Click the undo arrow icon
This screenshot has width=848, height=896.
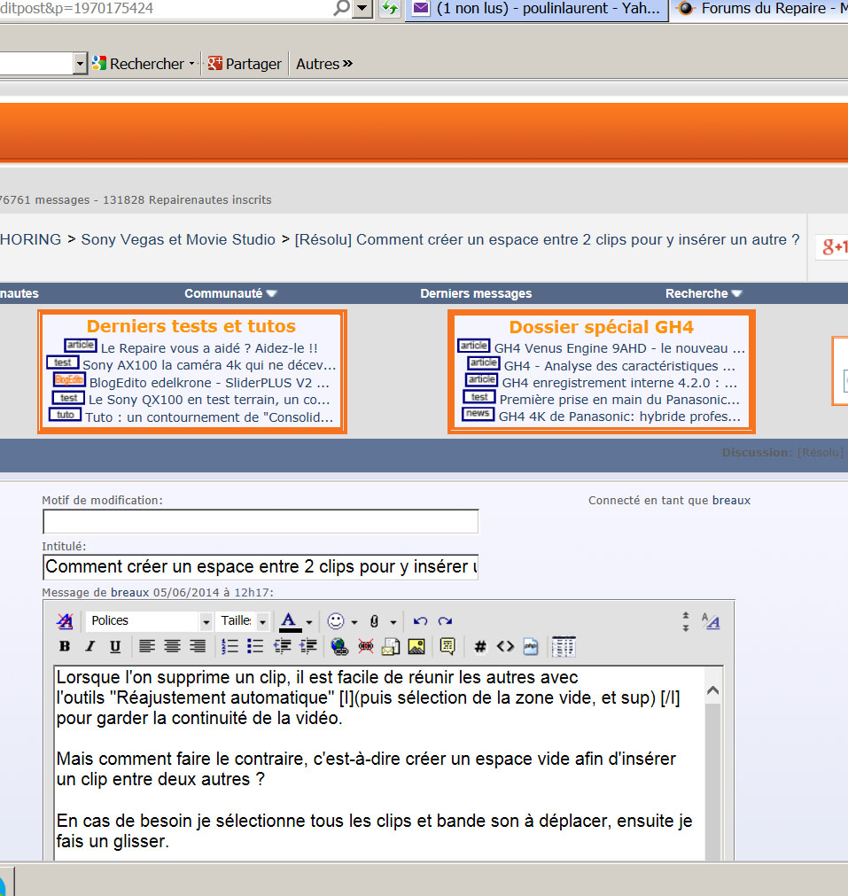pos(420,621)
